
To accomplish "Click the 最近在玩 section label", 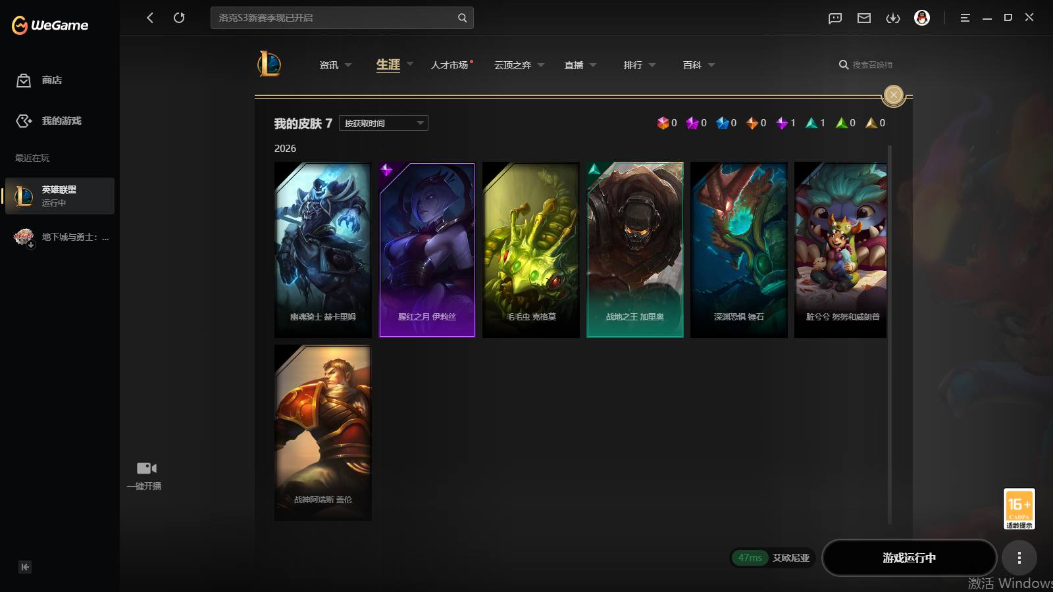I will pos(32,158).
